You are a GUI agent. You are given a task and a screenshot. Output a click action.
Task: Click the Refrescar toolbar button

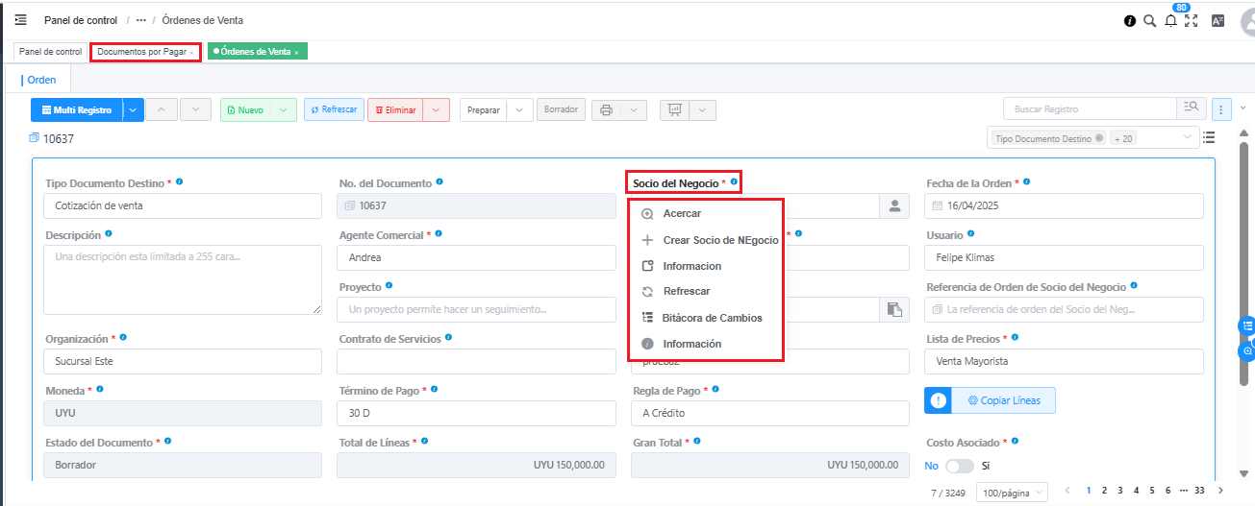334,109
